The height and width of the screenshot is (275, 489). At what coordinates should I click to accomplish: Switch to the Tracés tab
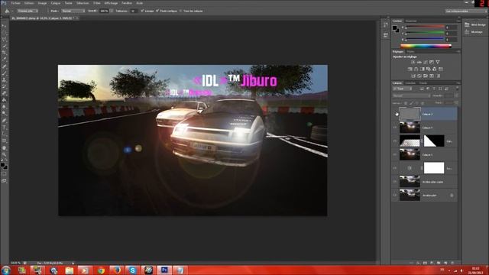pos(423,83)
